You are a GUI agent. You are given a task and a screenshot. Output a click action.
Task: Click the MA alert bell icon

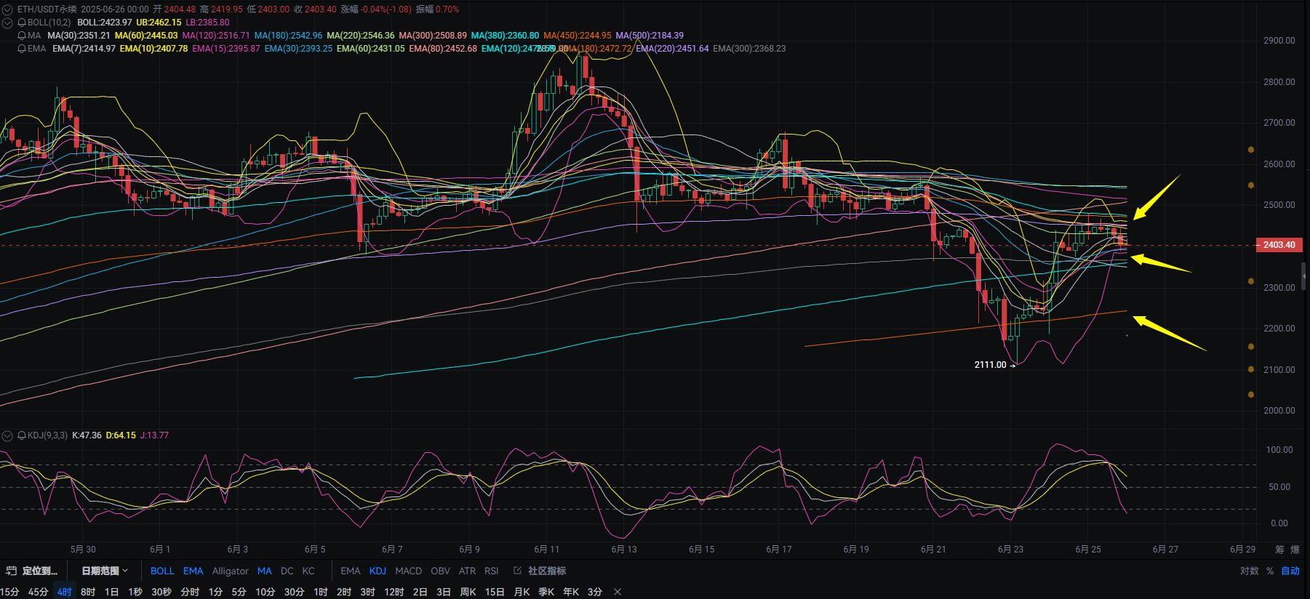pyautogui.click(x=22, y=36)
